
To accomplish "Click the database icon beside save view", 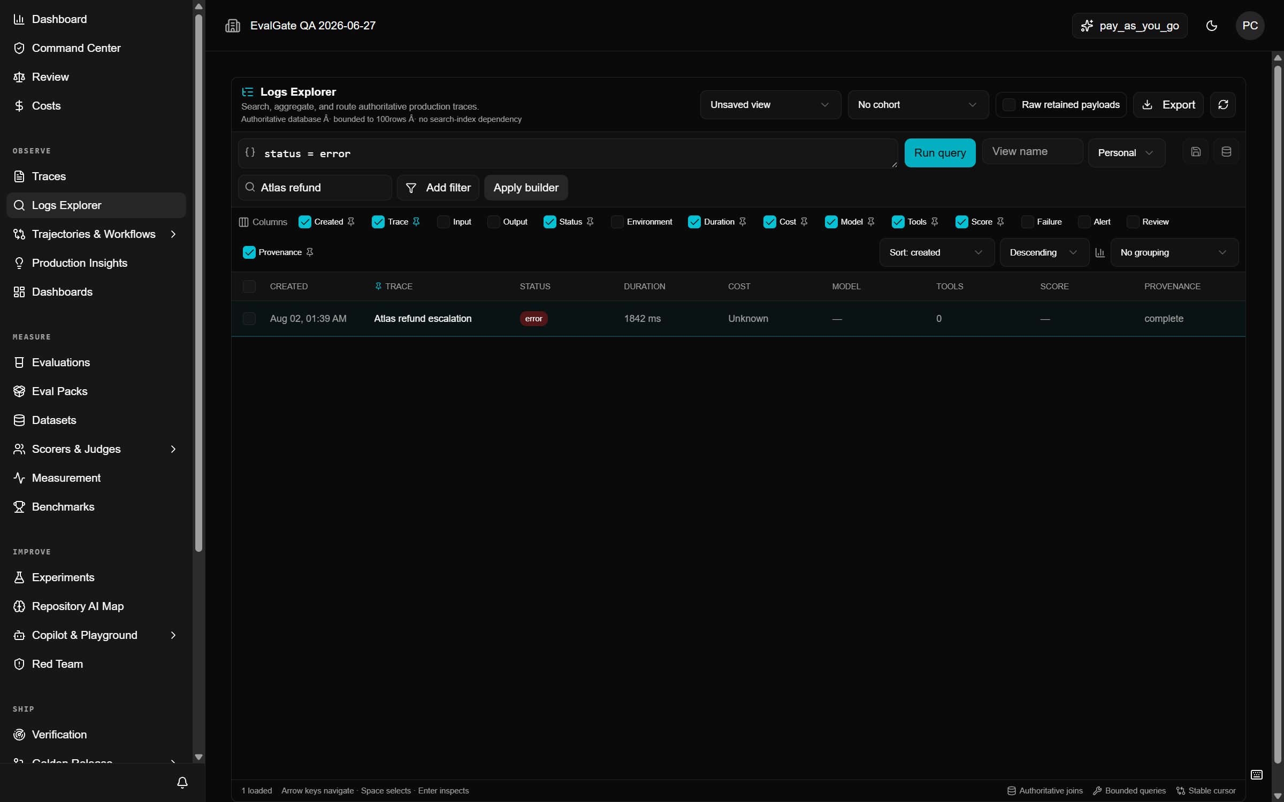I will pyautogui.click(x=1226, y=152).
